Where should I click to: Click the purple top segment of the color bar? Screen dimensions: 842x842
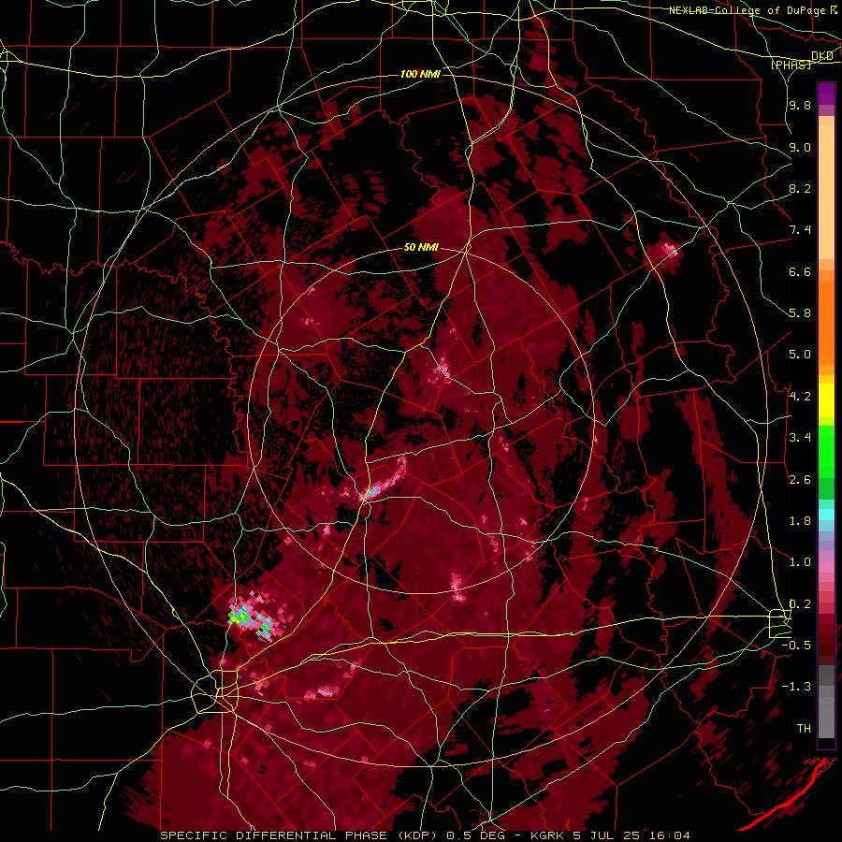tap(826, 94)
